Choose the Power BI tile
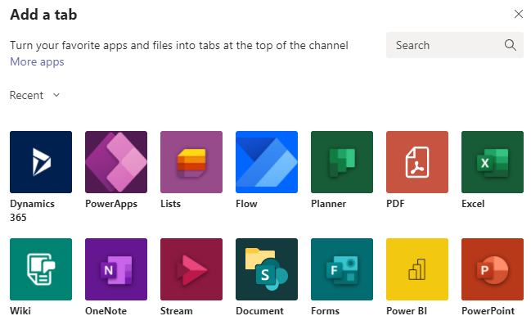This screenshot has height=325, width=531. (417, 269)
